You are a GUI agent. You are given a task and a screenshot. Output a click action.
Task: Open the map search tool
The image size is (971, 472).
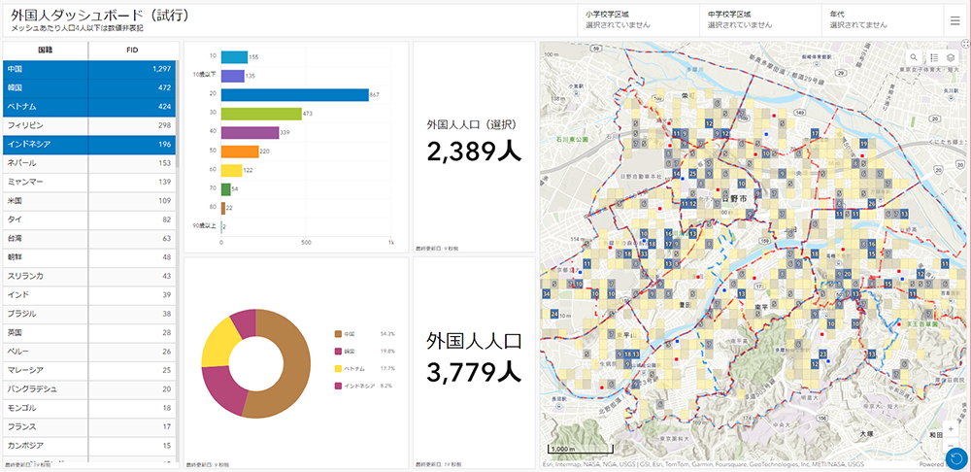(913, 57)
